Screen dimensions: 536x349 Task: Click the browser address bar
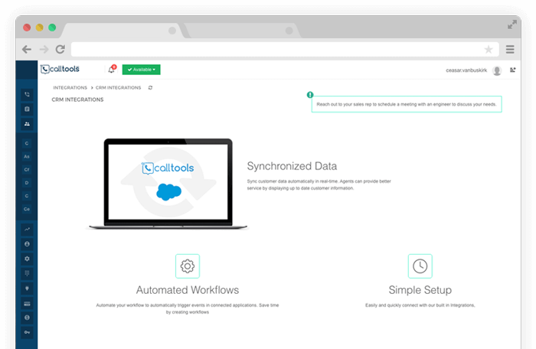tap(285, 50)
